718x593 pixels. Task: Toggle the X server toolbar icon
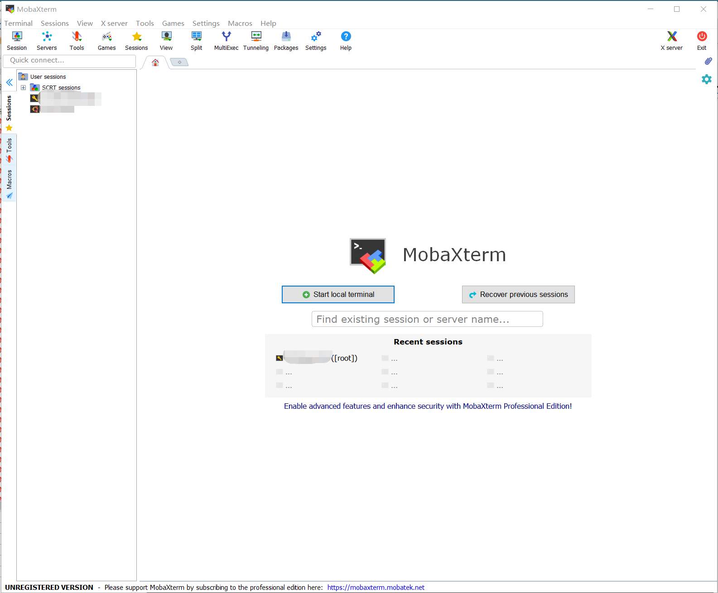click(671, 41)
